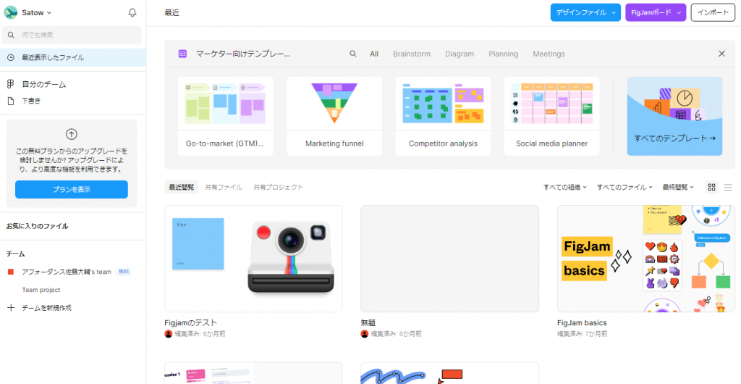741x384 pixels.
Task: Click the 無料 plan badge
Action: (123, 272)
